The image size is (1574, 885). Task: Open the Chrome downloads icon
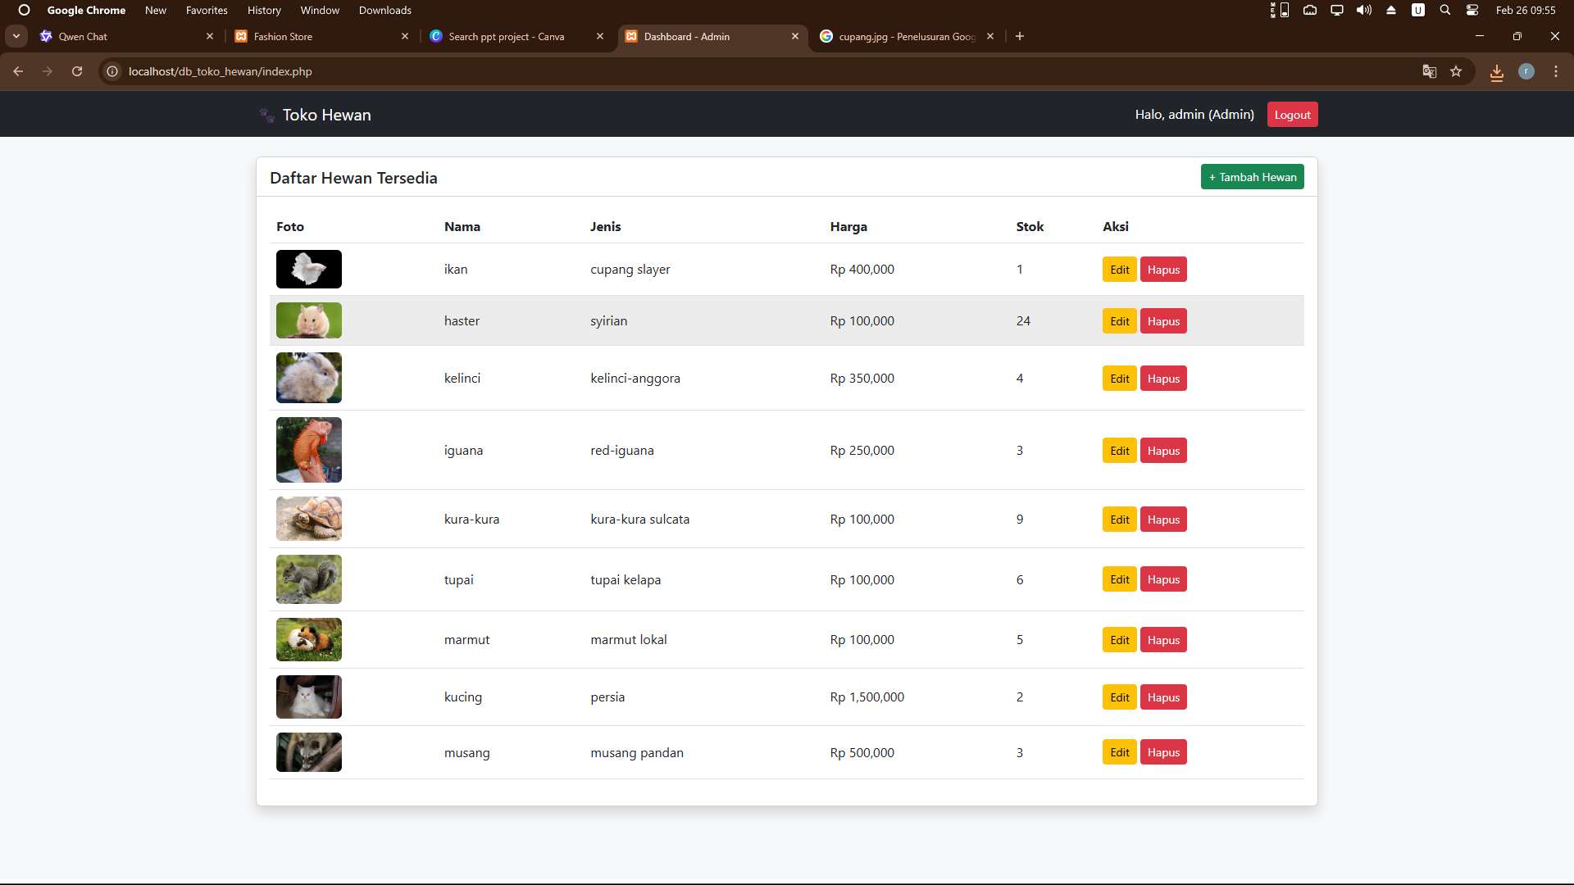point(1497,72)
